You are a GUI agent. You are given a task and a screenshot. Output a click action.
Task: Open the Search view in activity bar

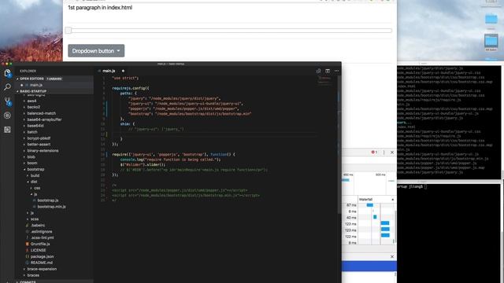point(7,87)
